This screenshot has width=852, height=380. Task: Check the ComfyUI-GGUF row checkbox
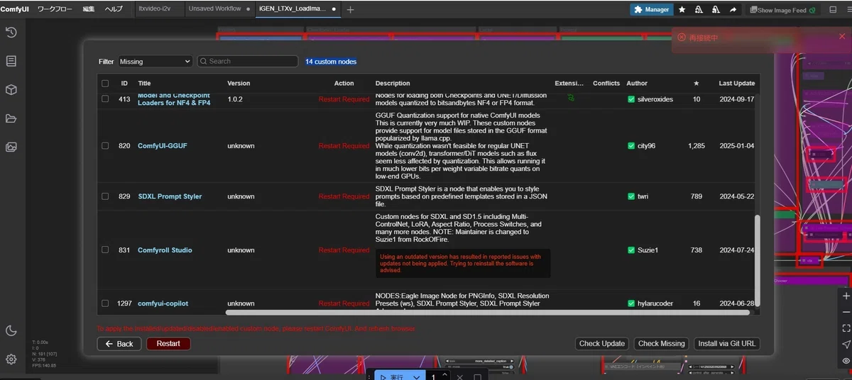pos(105,145)
